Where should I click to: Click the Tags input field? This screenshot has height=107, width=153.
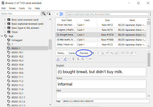[106, 101]
